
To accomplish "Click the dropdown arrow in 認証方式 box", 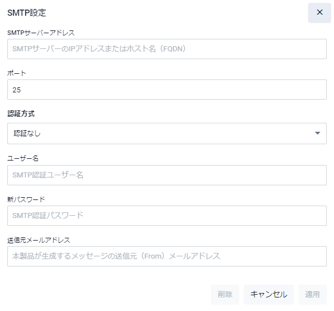I will [318, 133].
